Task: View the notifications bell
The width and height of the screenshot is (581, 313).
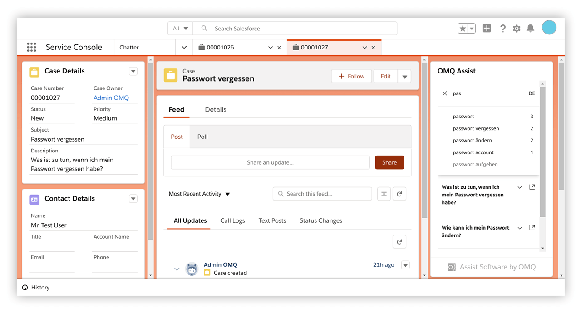Action: point(530,29)
